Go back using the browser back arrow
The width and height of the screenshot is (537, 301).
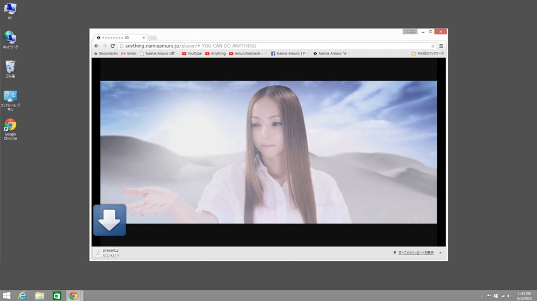(97, 46)
